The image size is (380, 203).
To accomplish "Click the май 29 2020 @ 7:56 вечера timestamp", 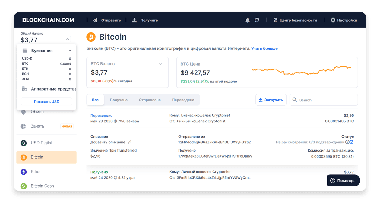I will coord(115,121).
